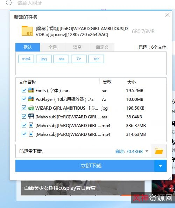Click the 剩余: 70.43GB text

click(x=129, y=151)
